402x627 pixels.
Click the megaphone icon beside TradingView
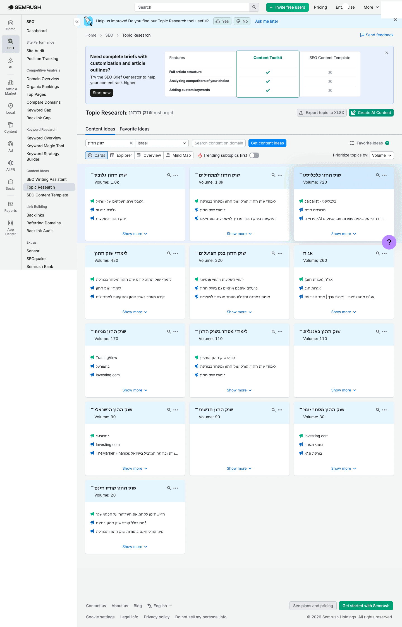point(92,358)
